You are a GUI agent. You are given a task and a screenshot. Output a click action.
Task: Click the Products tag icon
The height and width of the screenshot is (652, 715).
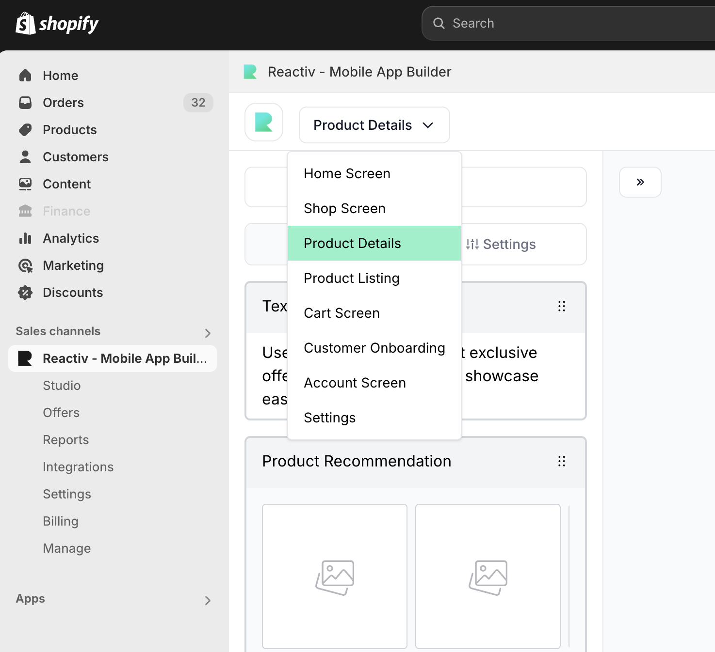point(25,130)
